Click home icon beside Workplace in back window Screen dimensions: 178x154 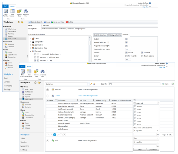(x=19, y=22)
